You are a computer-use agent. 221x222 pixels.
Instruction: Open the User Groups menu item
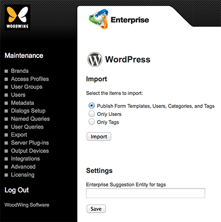(x=27, y=87)
